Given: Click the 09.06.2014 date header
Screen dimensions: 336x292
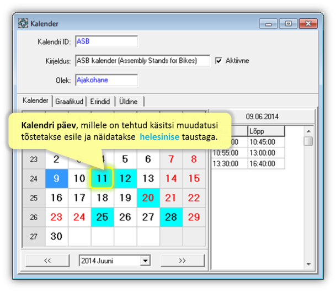Looking at the screenshot, I should pos(262,116).
